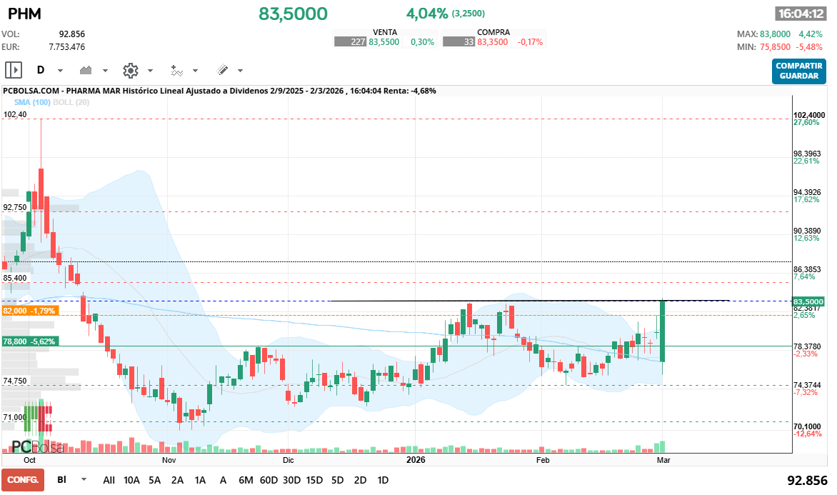837x495 pixels.
Task: Toggle the sidebar panel icon
Action: [13, 70]
